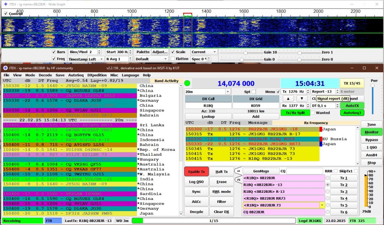Toggle the green Monitor button
The width and height of the screenshot is (384, 225).
point(371,132)
